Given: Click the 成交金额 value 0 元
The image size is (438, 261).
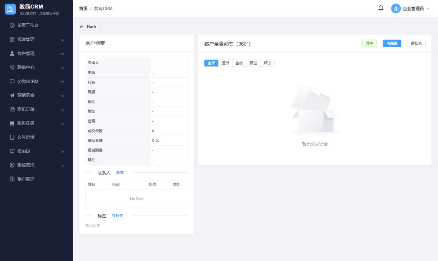Looking at the screenshot, I should point(156,141).
